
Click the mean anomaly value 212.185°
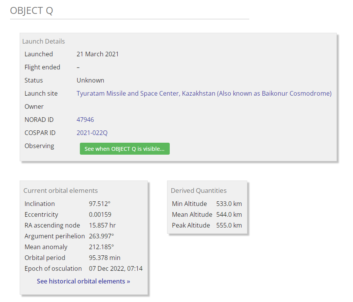click(x=101, y=247)
